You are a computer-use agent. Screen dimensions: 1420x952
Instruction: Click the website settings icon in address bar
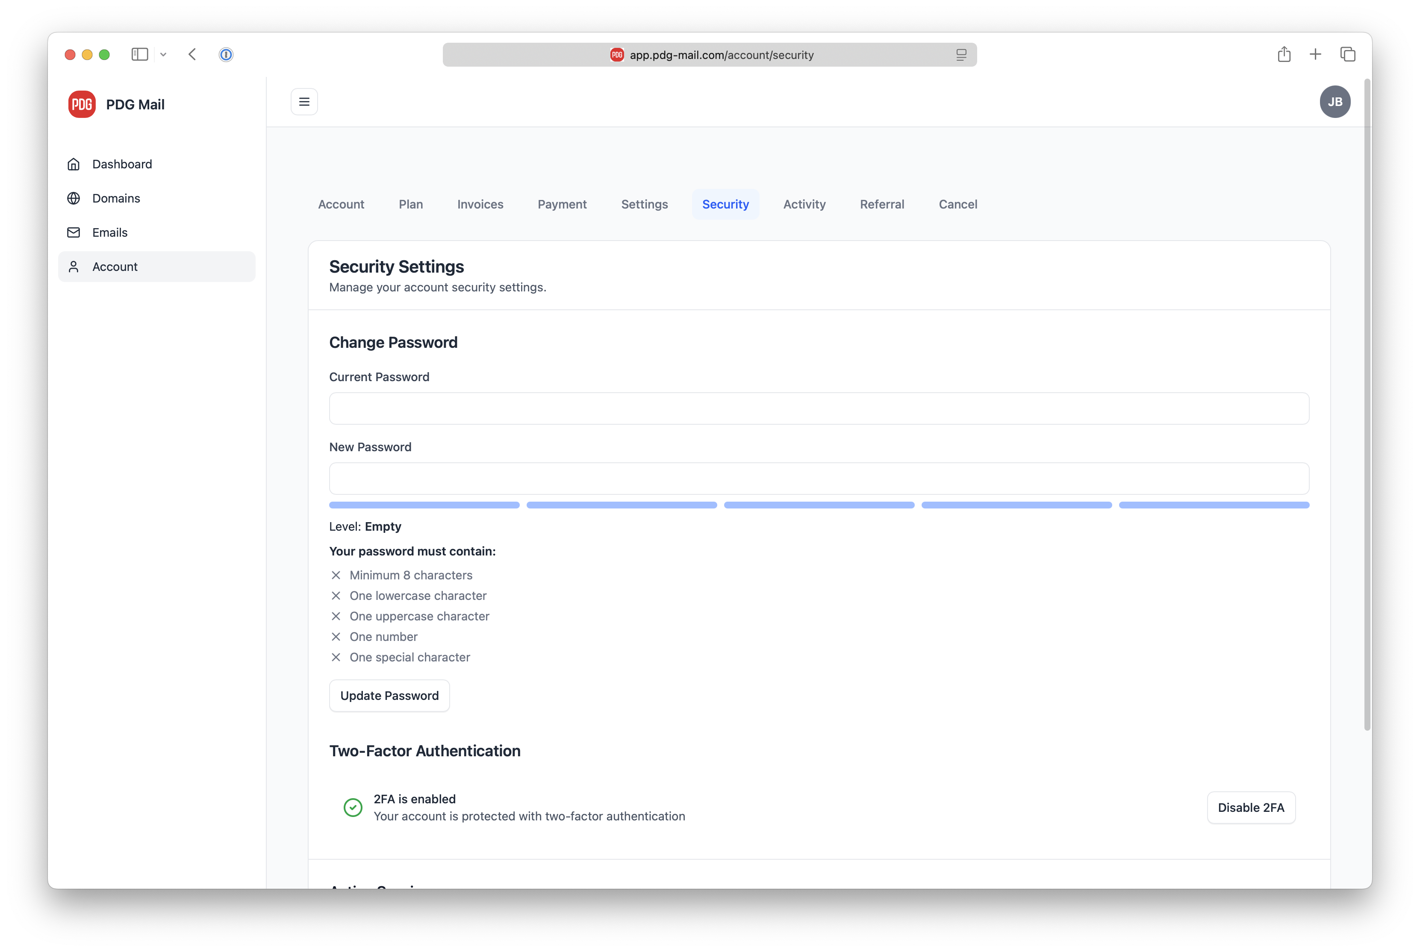961,55
